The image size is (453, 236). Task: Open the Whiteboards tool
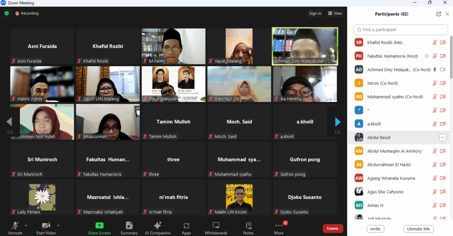(216, 228)
